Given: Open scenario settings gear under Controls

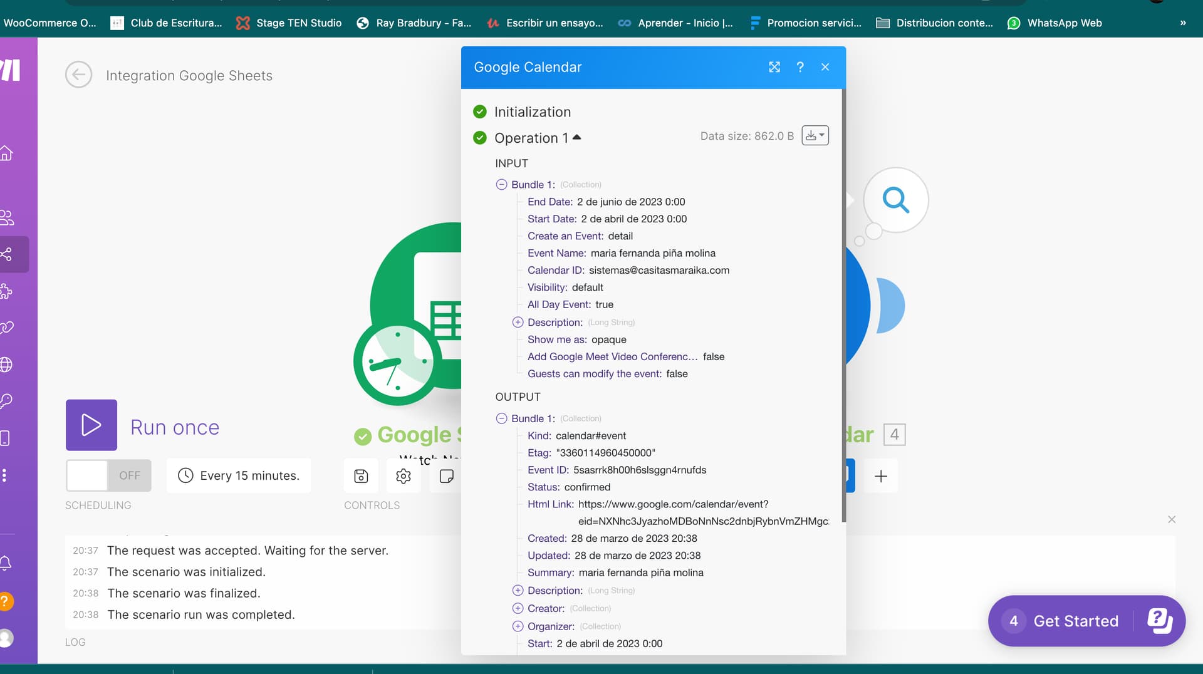Looking at the screenshot, I should (404, 476).
